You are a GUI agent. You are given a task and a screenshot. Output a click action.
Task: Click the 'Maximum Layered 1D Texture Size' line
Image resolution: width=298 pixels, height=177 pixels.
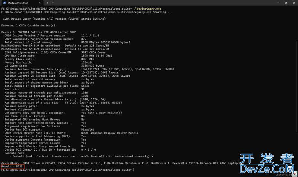(61, 72)
